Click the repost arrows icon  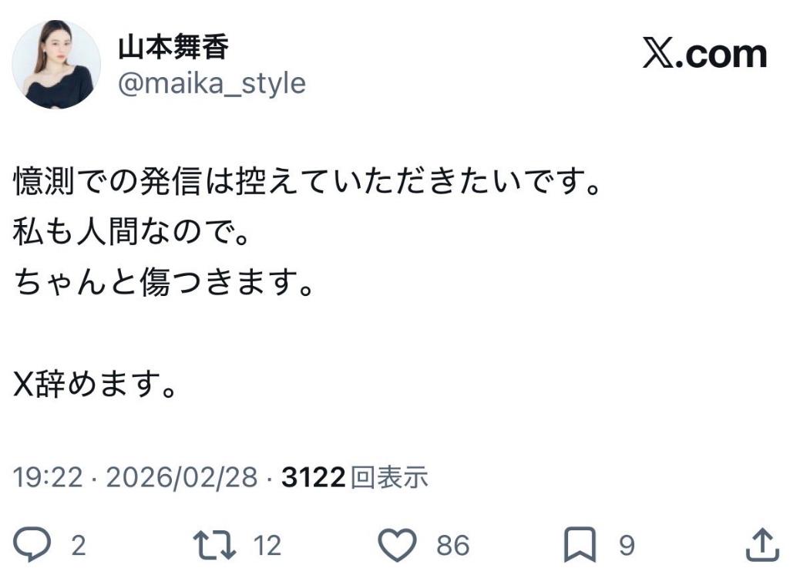click(216, 545)
